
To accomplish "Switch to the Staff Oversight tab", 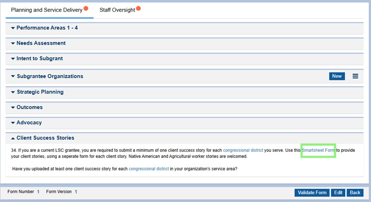I will (x=117, y=10).
